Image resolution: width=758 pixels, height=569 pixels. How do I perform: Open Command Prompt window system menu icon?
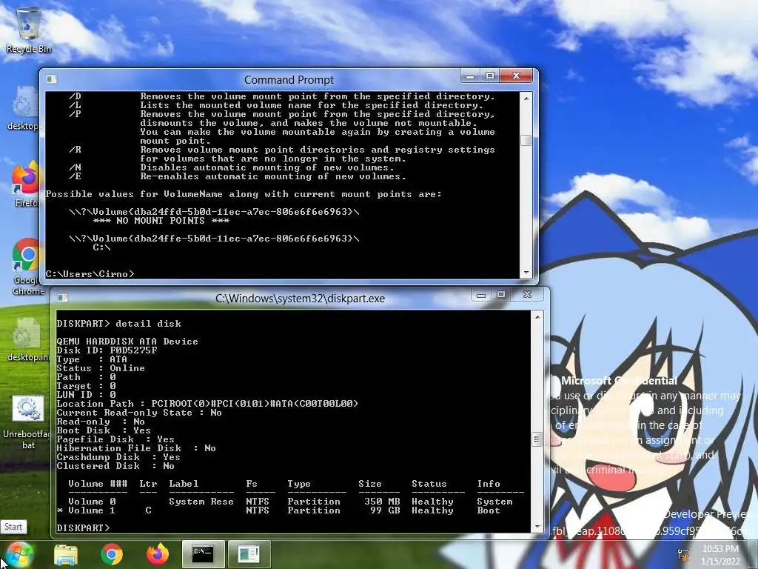coord(52,79)
